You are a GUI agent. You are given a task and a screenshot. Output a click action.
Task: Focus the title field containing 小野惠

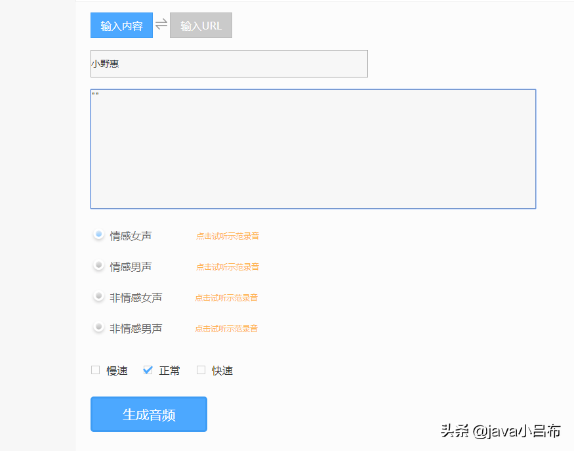tap(229, 64)
